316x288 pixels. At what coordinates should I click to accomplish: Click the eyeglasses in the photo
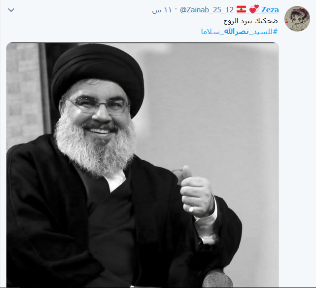coord(97,105)
